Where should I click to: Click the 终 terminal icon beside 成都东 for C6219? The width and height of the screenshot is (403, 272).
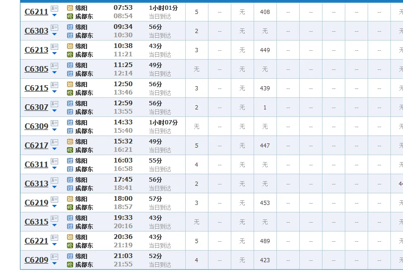(x=70, y=207)
